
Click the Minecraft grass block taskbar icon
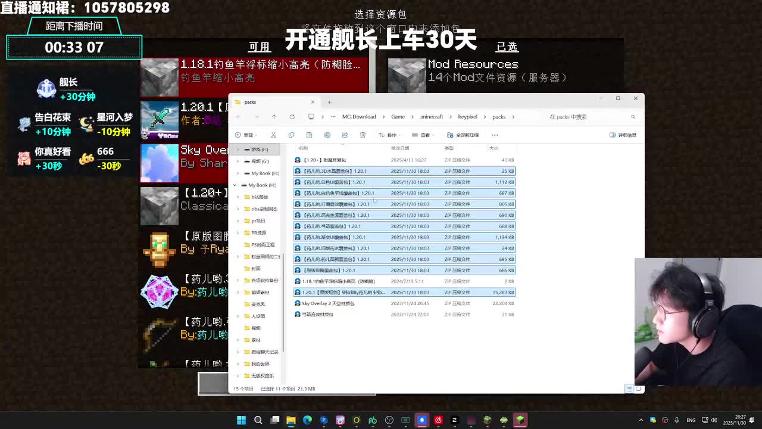[x=520, y=420]
